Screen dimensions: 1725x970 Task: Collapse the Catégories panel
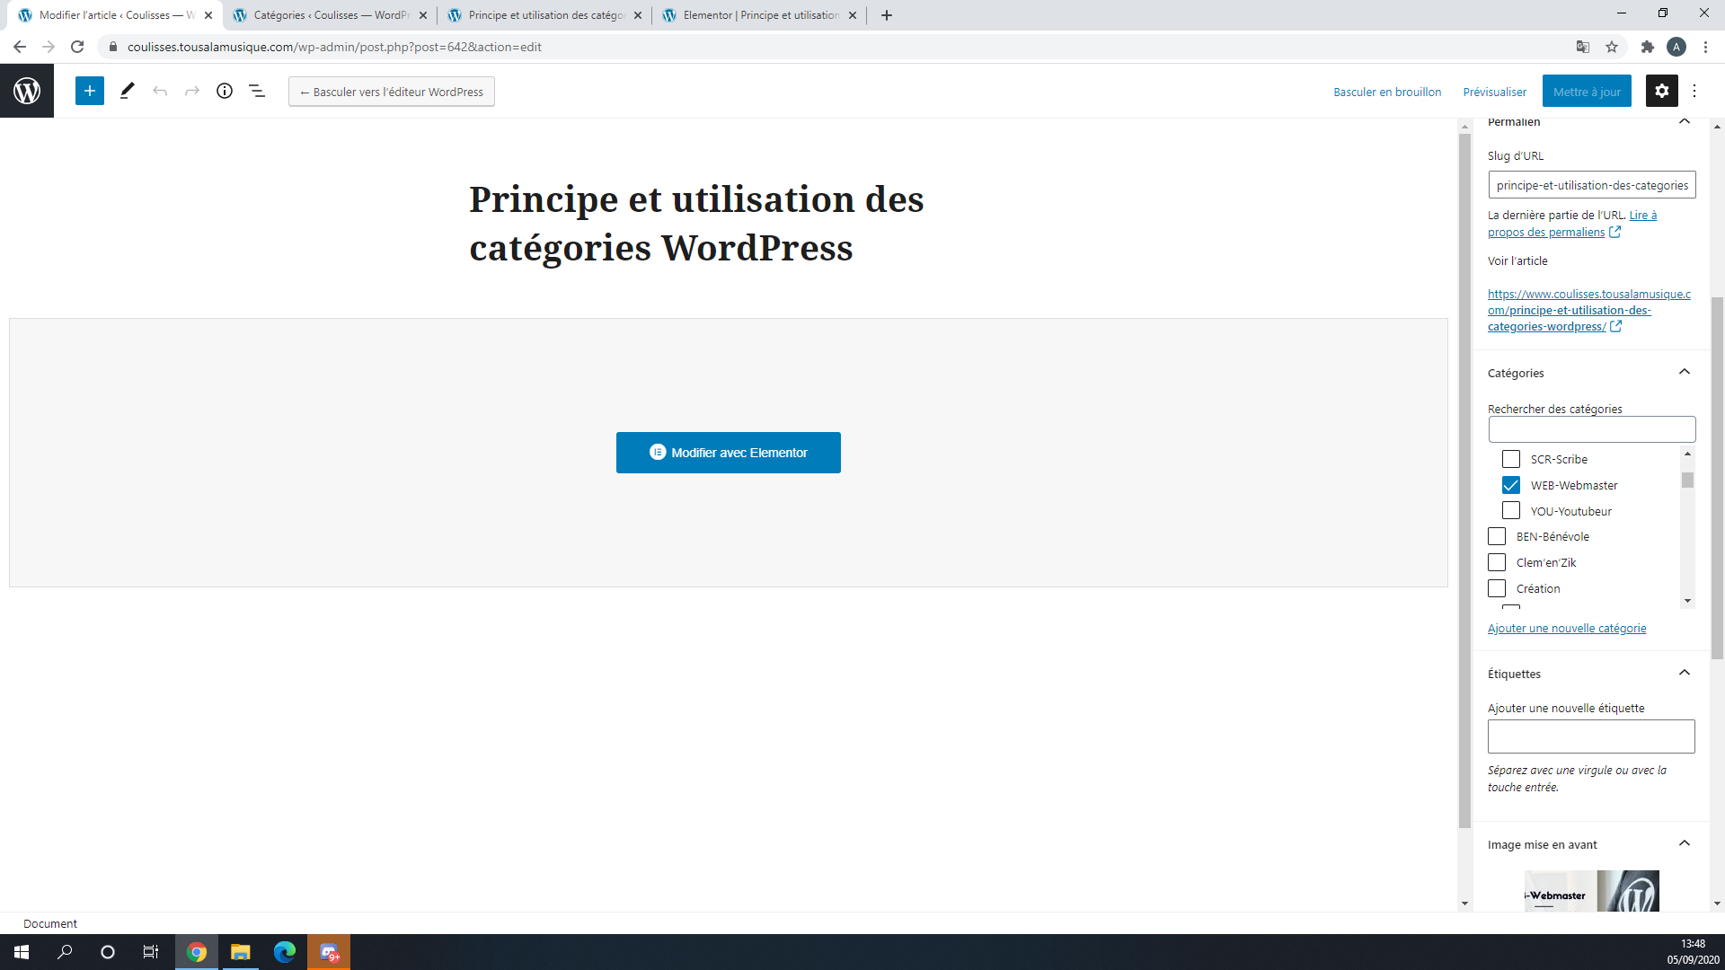coord(1685,372)
